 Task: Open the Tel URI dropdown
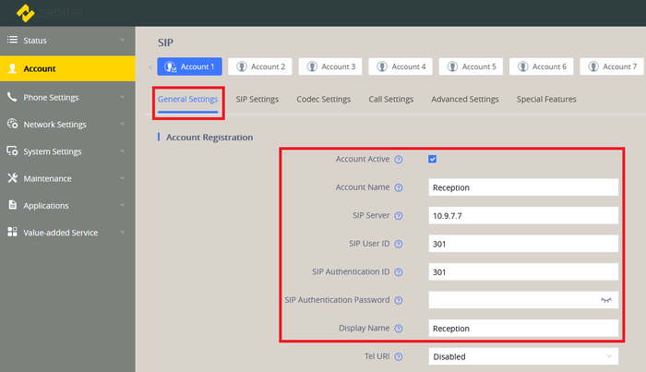click(x=523, y=356)
